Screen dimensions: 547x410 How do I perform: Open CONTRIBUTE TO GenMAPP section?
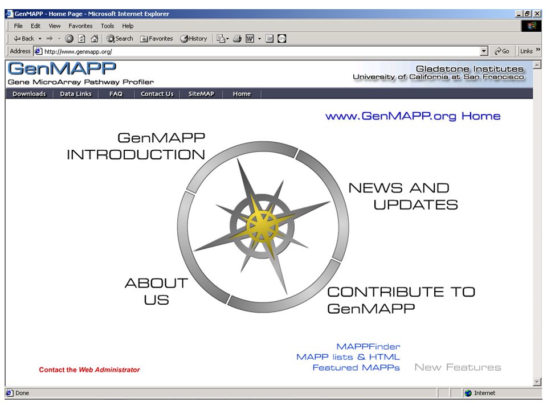401,300
